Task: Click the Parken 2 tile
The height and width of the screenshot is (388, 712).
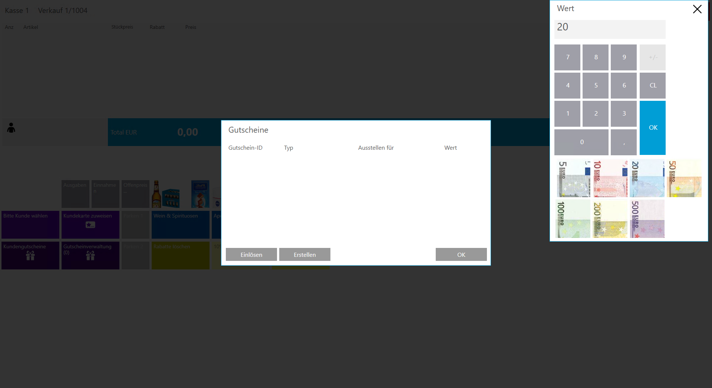Action: point(135,255)
